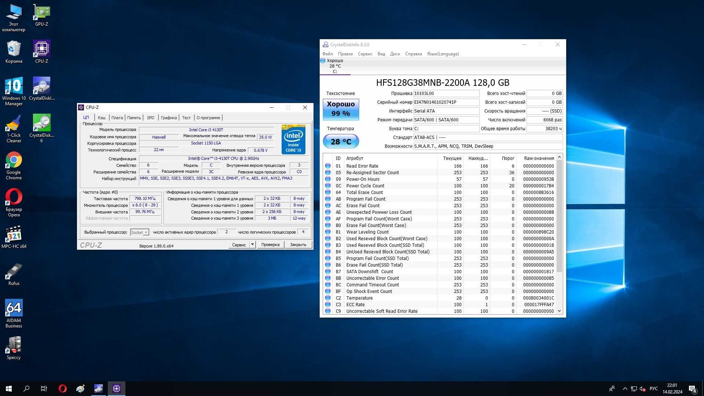Launch Windows 10 Manager shortcut
The height and width of the screenshot is (396, 704).
coord(14,91)
